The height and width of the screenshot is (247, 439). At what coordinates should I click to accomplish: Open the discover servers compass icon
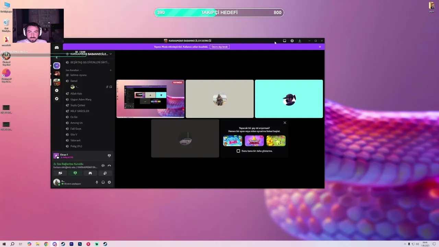[57, 99]
